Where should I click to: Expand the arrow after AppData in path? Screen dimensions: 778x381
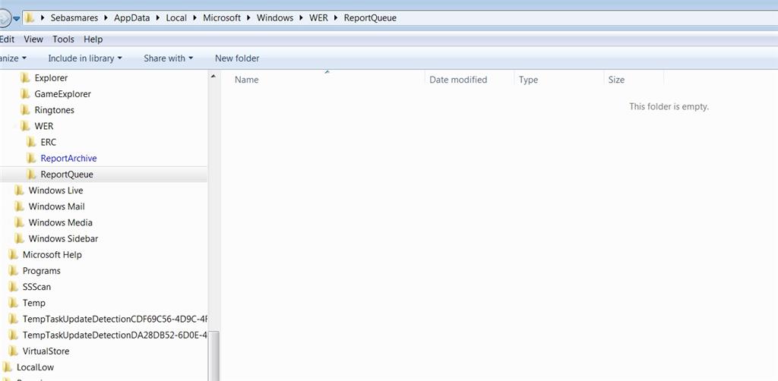click(158, 18)
